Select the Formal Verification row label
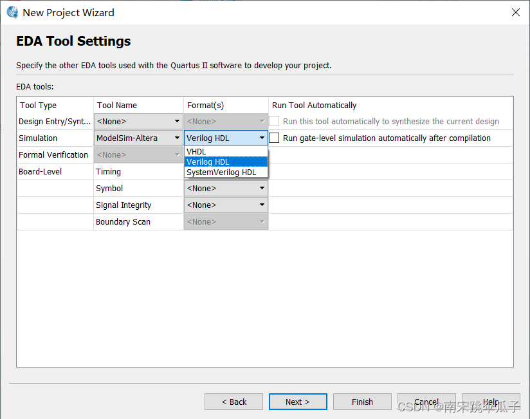 coord(55,155)
